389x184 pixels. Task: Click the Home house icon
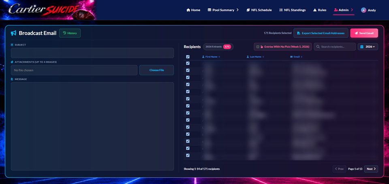(188, 10)
